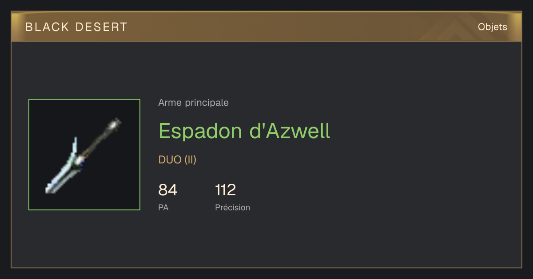Screen dimensions: 533x279
Task: Click the Arme principale category label
Action: [193, 103]
